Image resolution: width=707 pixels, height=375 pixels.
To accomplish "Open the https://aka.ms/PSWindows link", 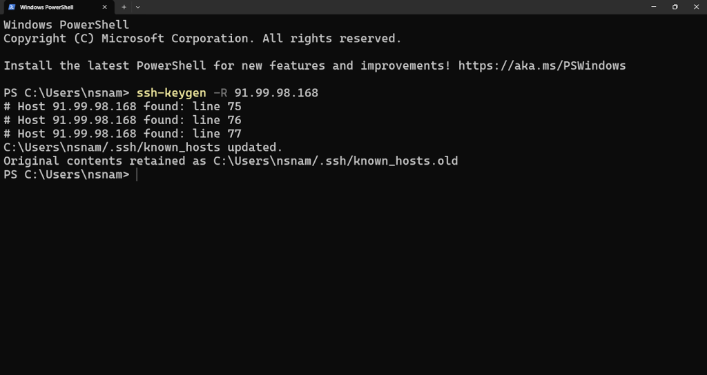I will [x=542, y=66].
